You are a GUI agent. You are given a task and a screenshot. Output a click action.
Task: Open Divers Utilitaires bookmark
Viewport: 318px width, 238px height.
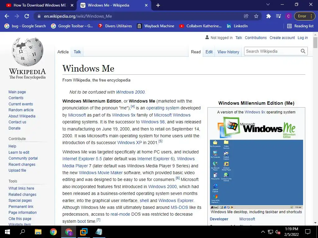click(115, 26)
